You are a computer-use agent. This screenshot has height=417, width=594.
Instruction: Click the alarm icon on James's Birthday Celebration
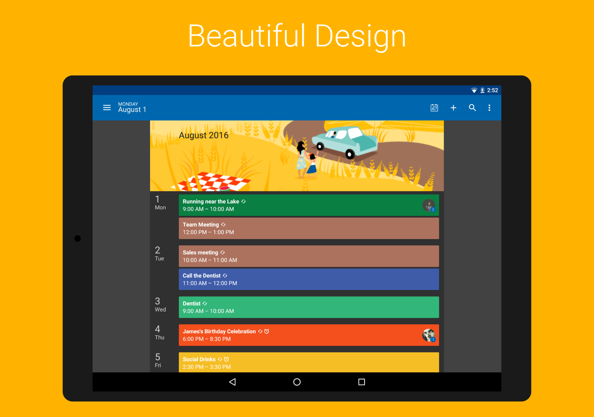tap(266, 331)
